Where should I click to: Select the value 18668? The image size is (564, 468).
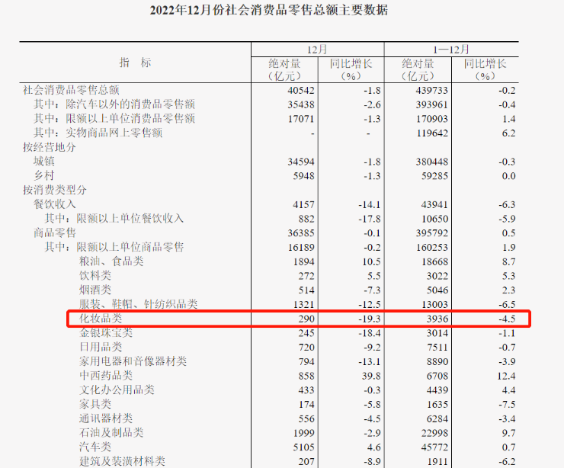tap(434, 261)
